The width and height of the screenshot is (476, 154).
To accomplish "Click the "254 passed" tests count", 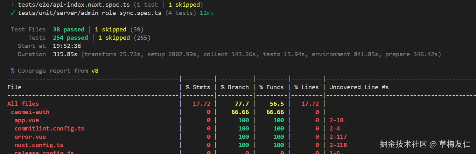I will pyautogui.click(x=70, y=38).
